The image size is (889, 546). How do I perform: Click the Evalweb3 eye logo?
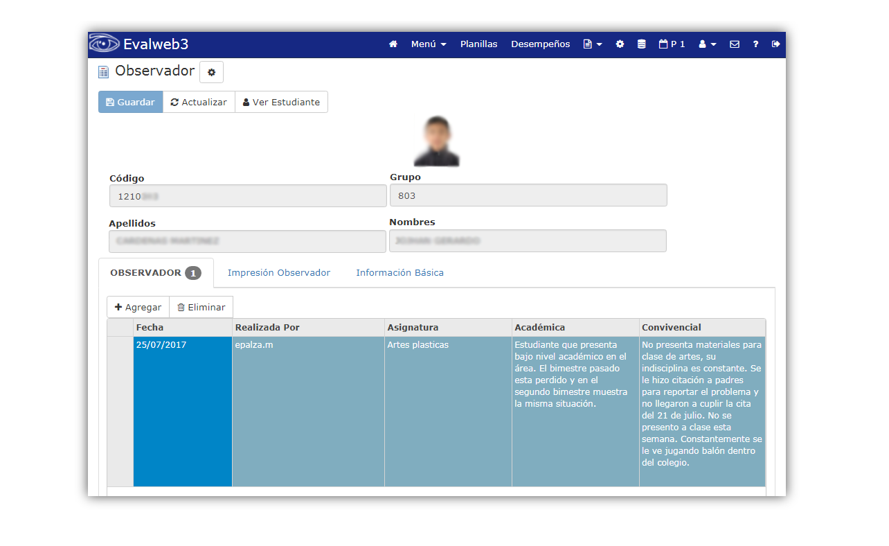pos(105,44)
